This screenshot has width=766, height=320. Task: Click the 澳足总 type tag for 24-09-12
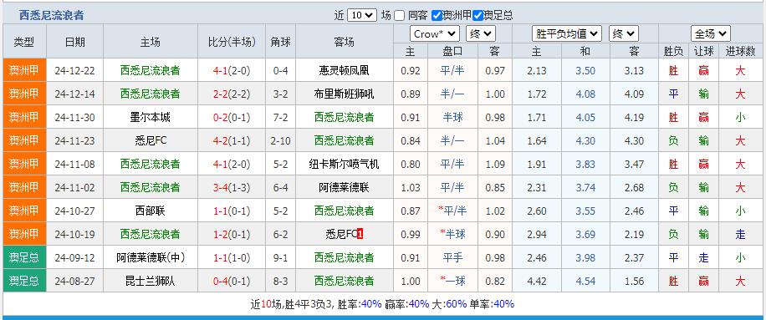[x=24, y=257]
